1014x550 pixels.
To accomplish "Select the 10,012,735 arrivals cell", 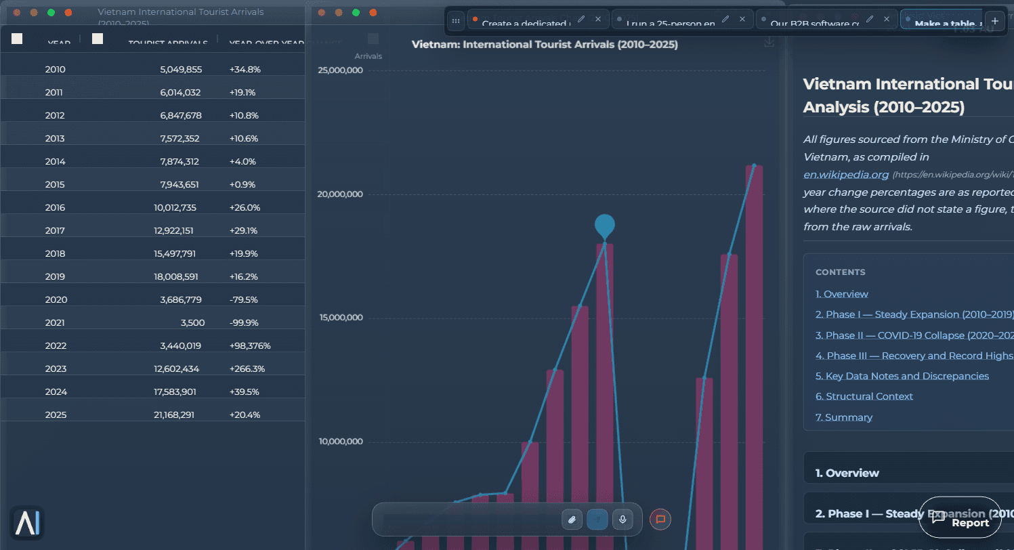I will point(175,207).
